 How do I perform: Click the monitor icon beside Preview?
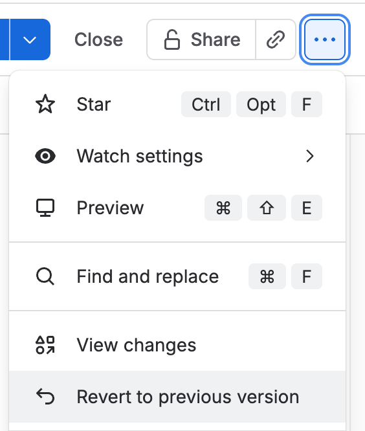[x=45, y=208]
